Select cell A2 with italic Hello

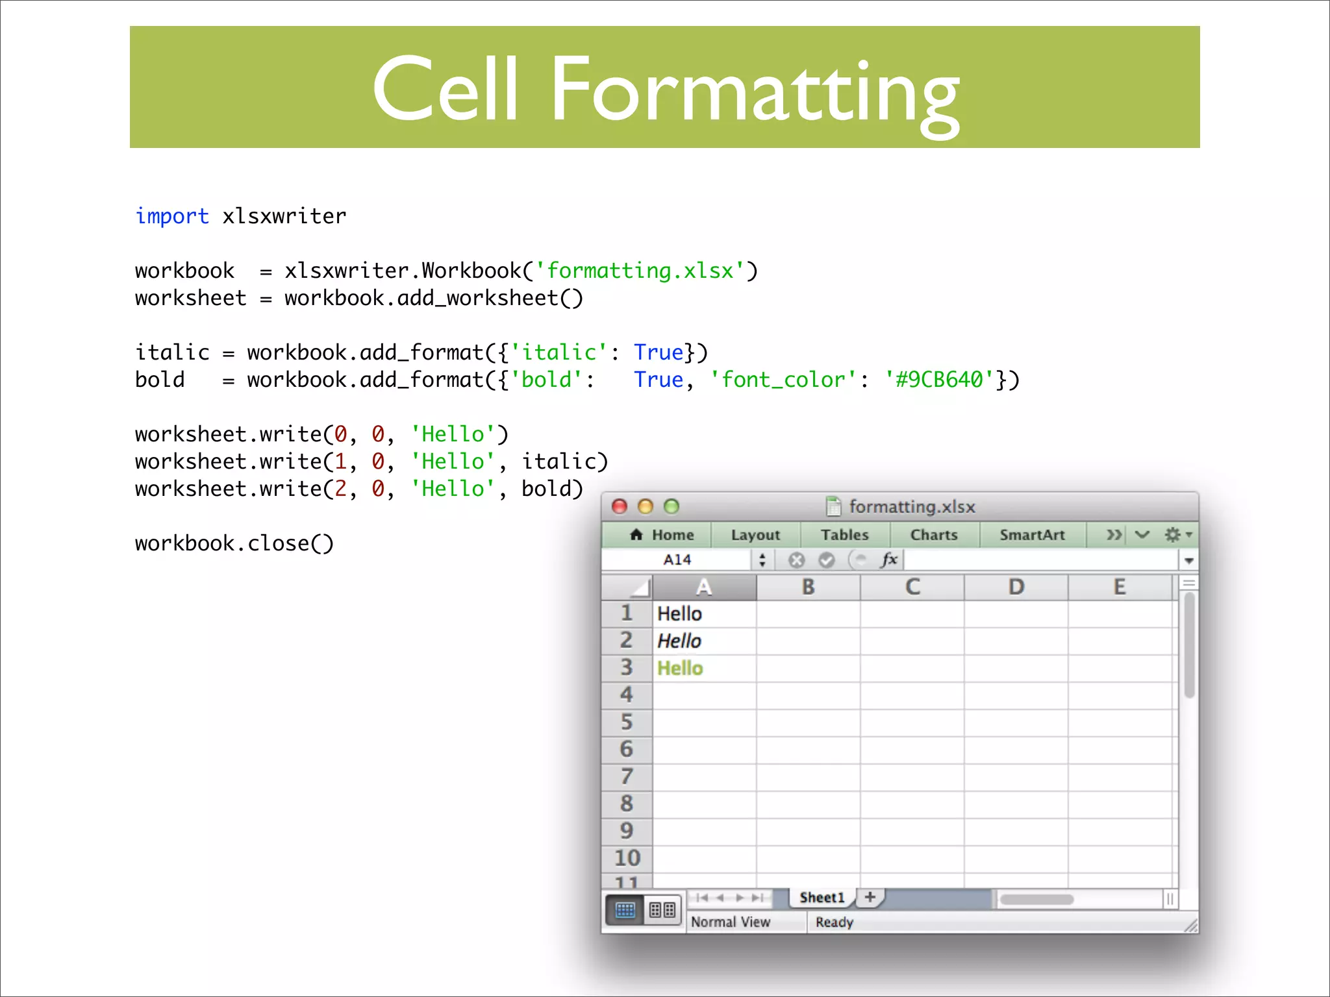click(x=705, y=641)
